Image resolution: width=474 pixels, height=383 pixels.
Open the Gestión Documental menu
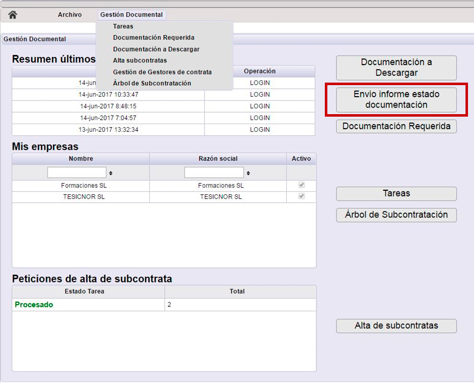coord(131,15)
